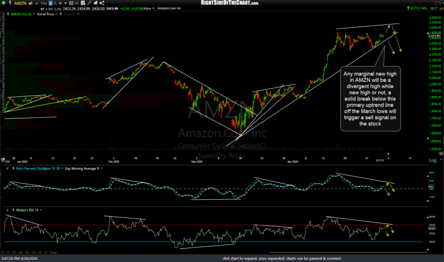Click the move handle before Volume
Screen dimensions: 444x262
click(x=61, y=14)
